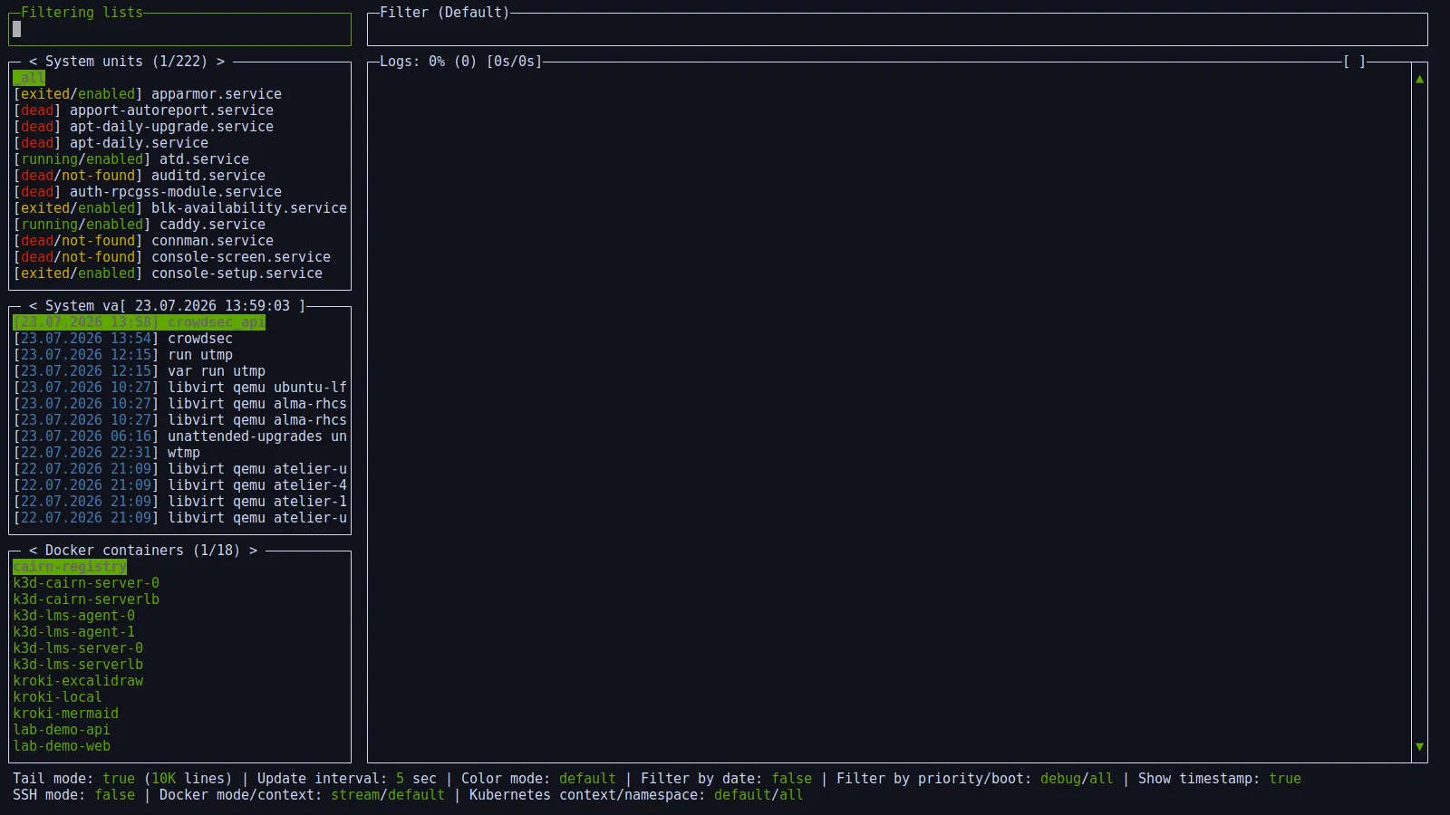Viewport: 1450px width, 815px height.
Task: Select k3d-lms-agent-0 container
Action: click(73, 616)
